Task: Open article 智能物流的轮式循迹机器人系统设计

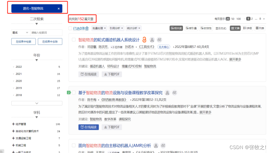Action: point(109,40)
